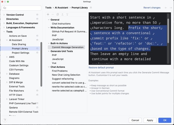Collapse the AI Assistant node
This screenshot has height=125, width=174.
coord(7,40)
